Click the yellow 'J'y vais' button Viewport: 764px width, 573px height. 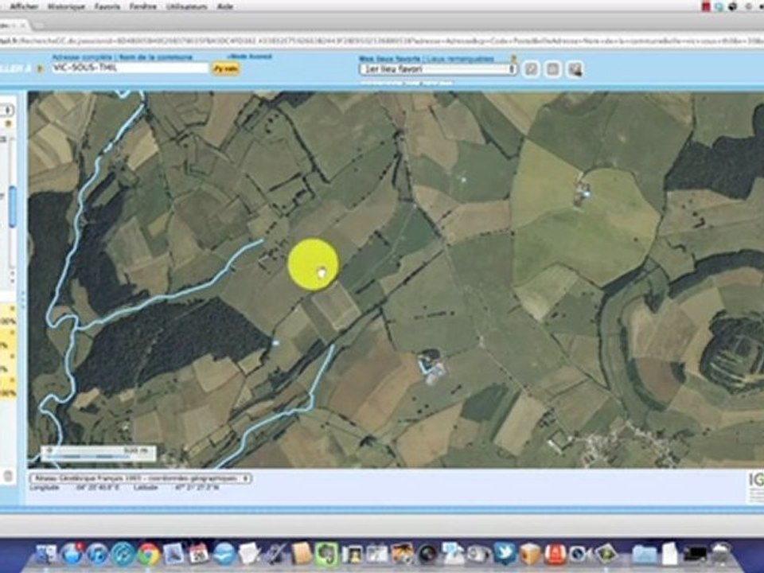pos(225,68)
